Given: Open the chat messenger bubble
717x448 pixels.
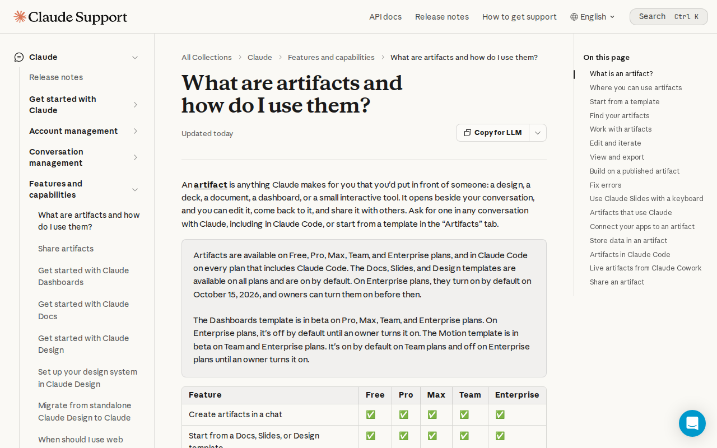Looking at the screenshot, I should (692, 423).
